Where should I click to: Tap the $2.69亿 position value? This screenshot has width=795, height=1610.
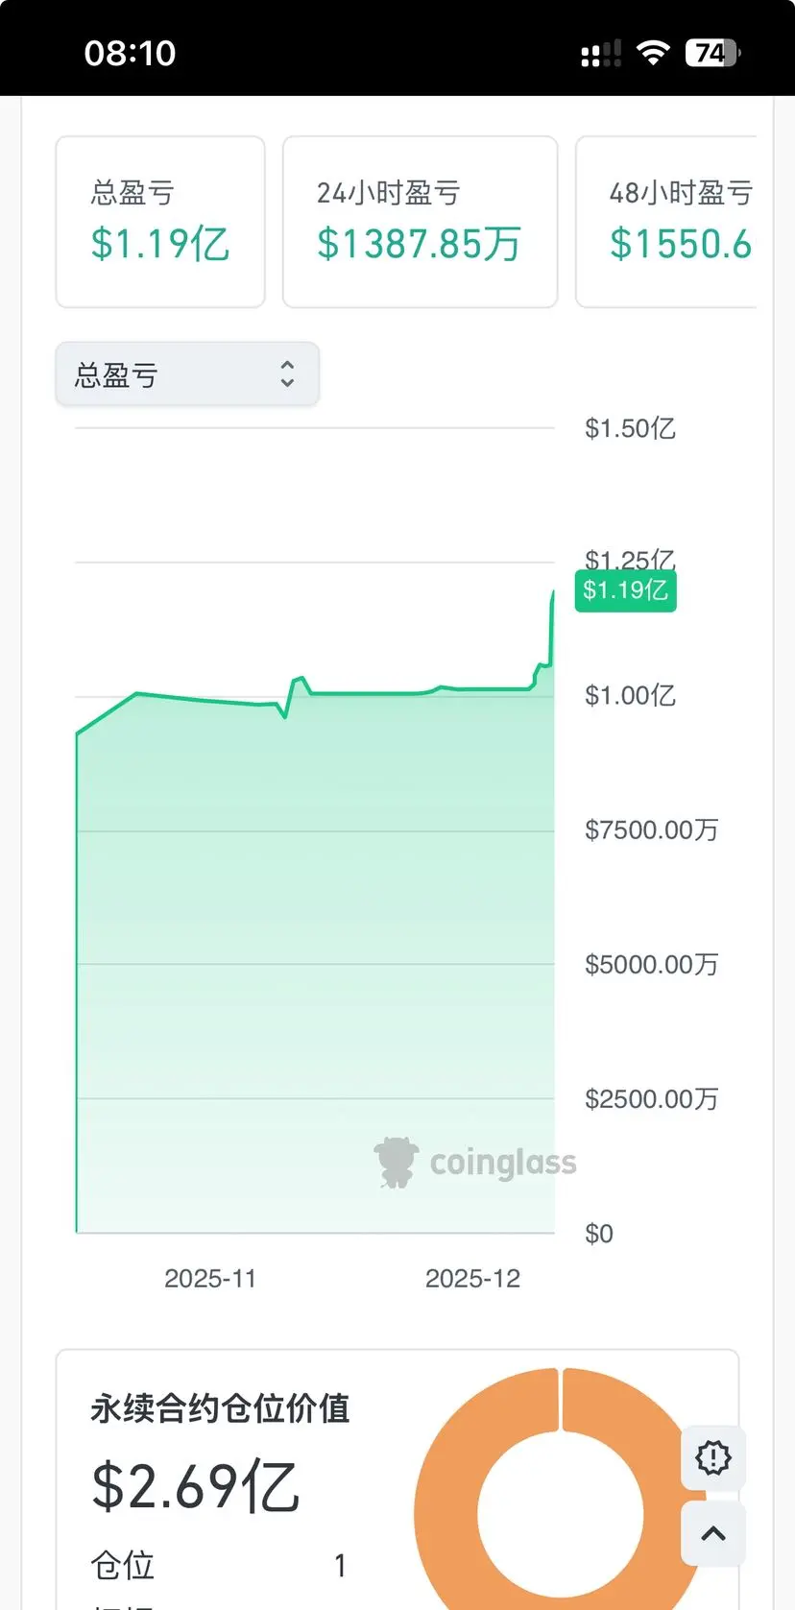(x=196, y=1487)
